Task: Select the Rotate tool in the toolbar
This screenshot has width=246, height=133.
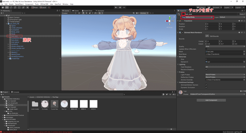Action: [x=11, y=7]
